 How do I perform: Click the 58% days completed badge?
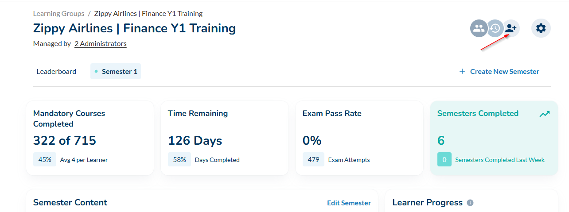click(179, 160)
